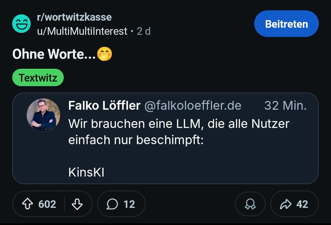This screenshot has height=225, width=331.
Task: Click the "32 Min." timestamp in the embedded post
Action: click(x=285, y=105)
